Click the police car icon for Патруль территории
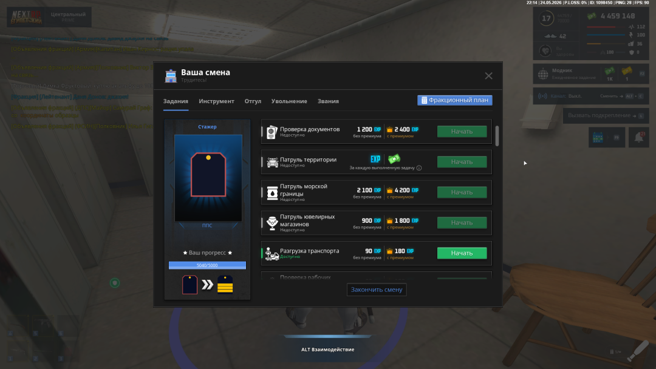 [272, 162]
